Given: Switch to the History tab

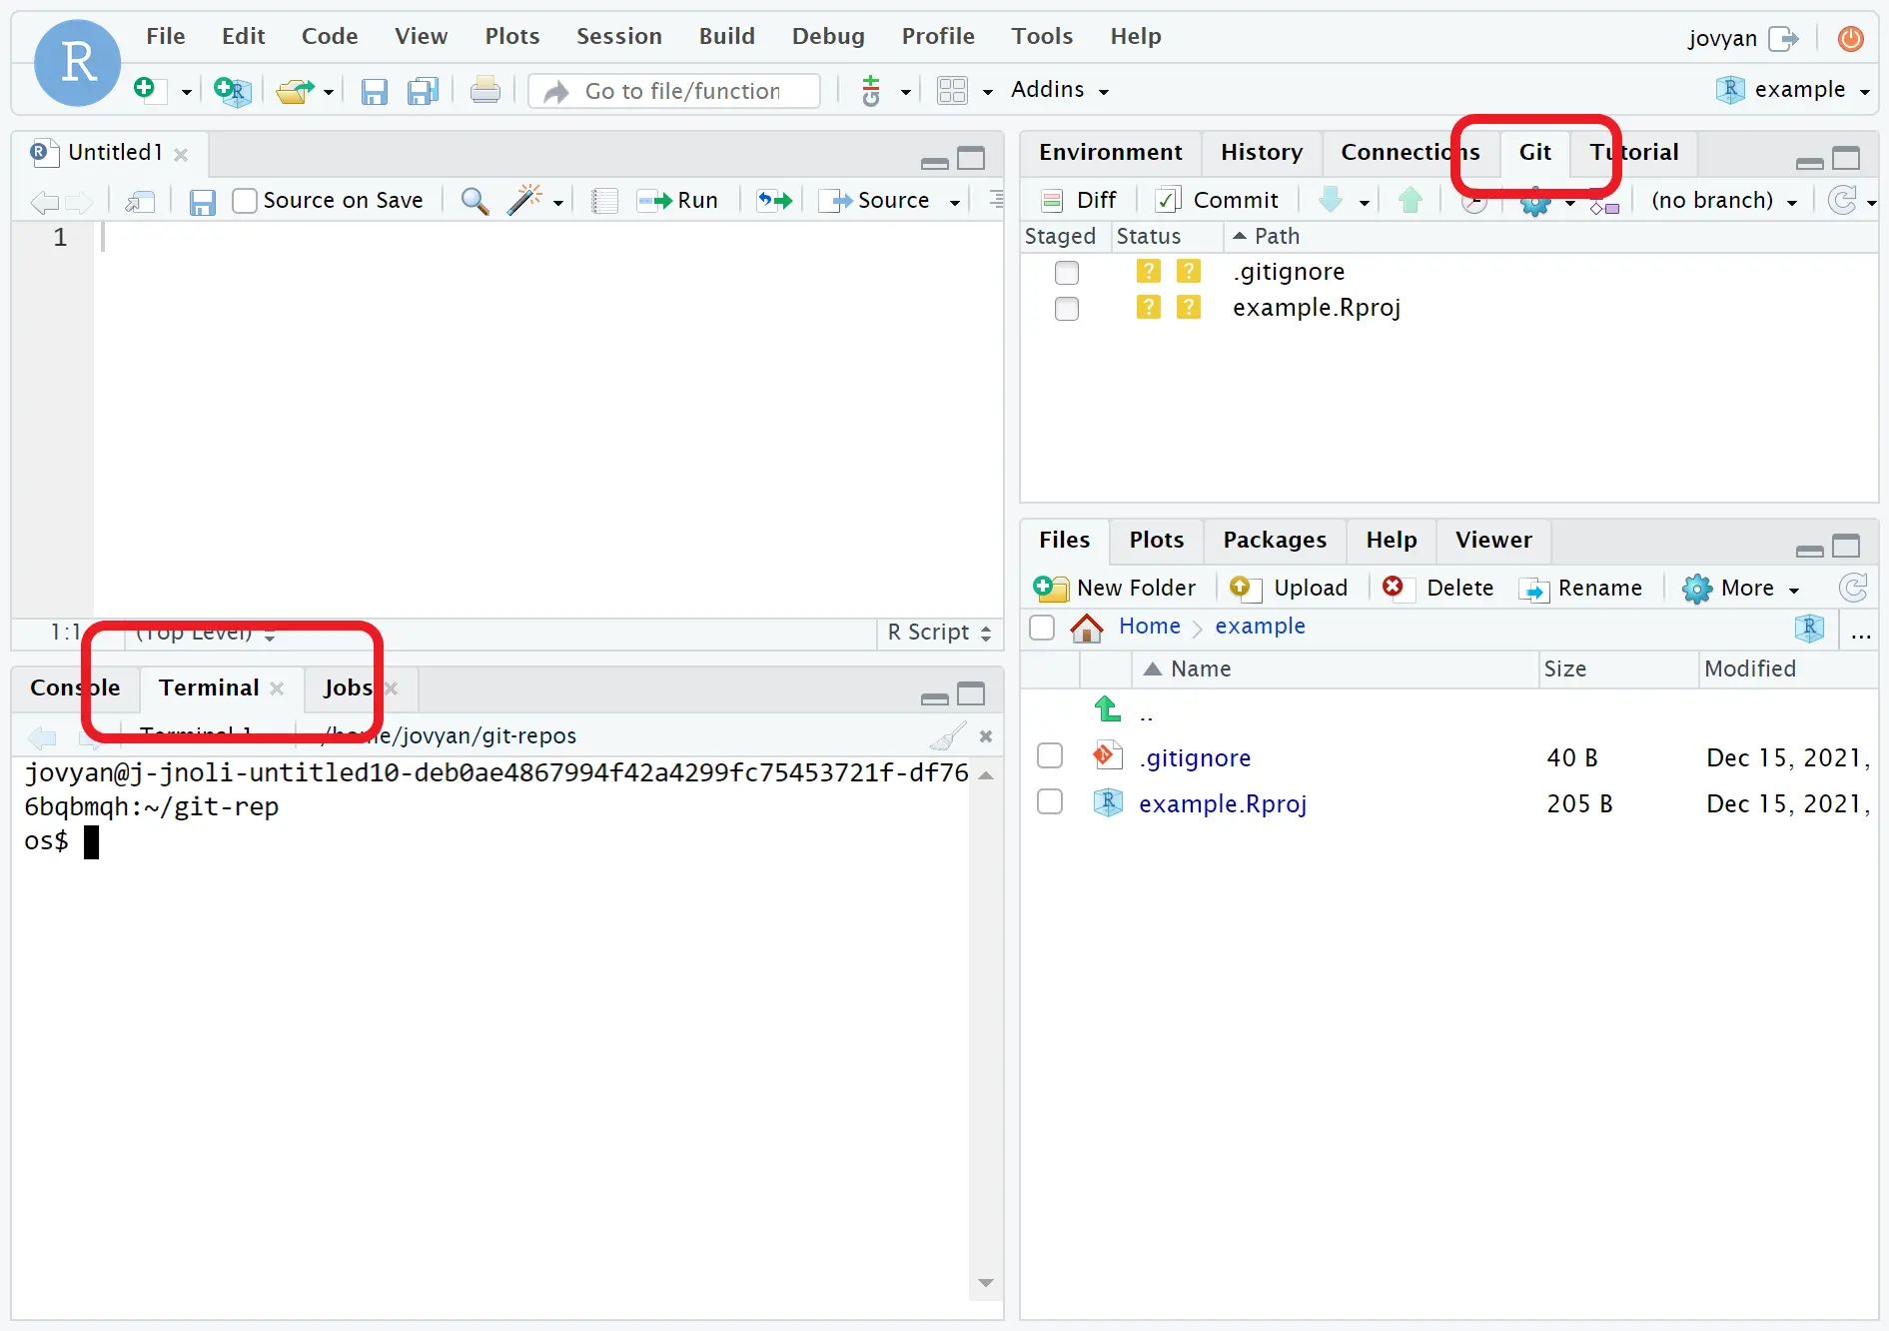Looking at the screenshot, I should pos(1261,152).
